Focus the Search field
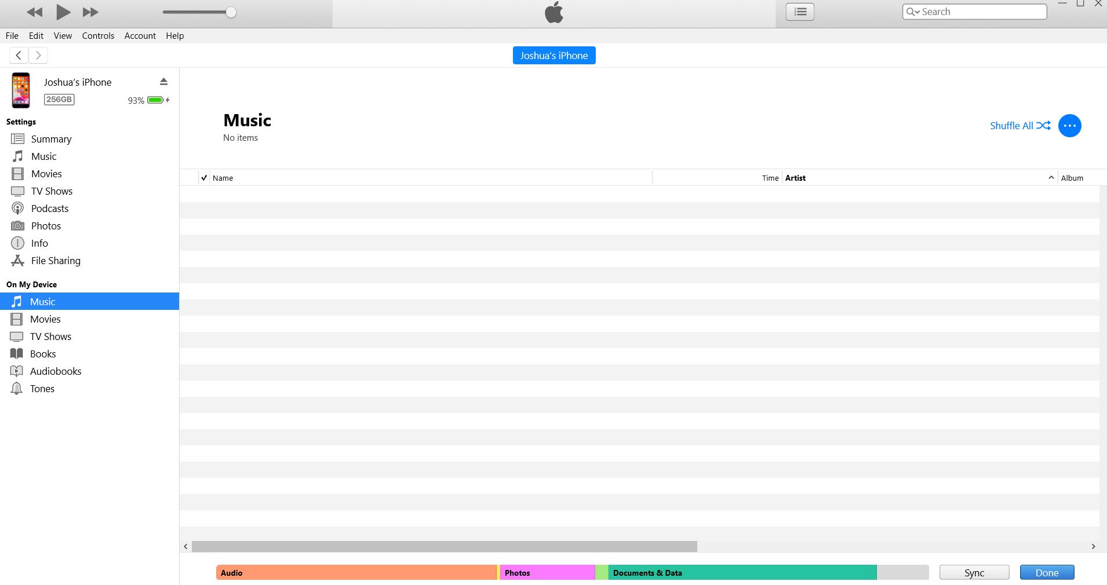This screenshot has height=585, width=1107. click(x=975, y=12)
